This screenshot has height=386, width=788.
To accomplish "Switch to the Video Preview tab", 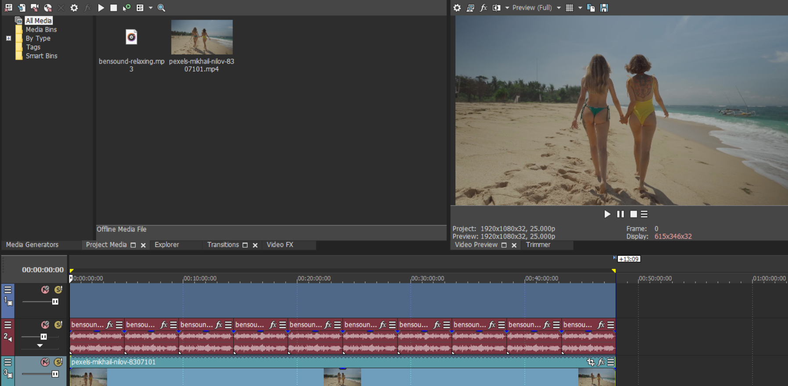I will [x=476, y=245].
